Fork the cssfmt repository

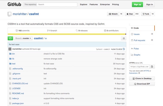pyautogui.click(x=146, y=14)
